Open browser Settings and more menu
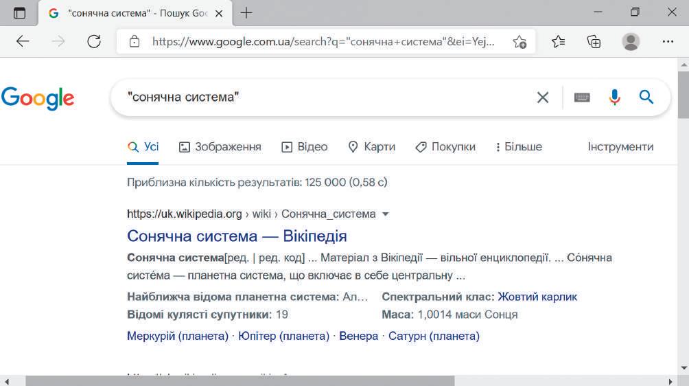The width and height of the screenshot is (689, 386). [668, 42]
